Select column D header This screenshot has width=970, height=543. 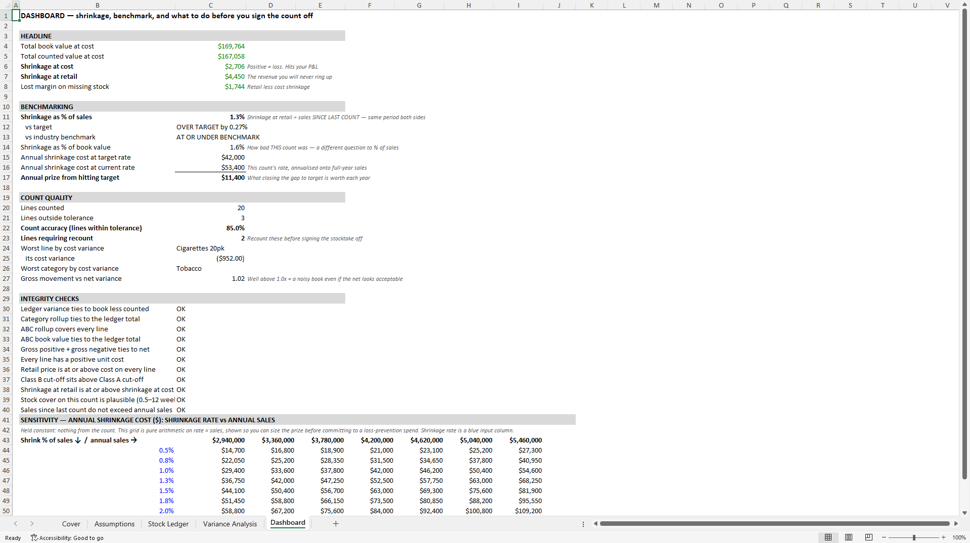[270, 5]
